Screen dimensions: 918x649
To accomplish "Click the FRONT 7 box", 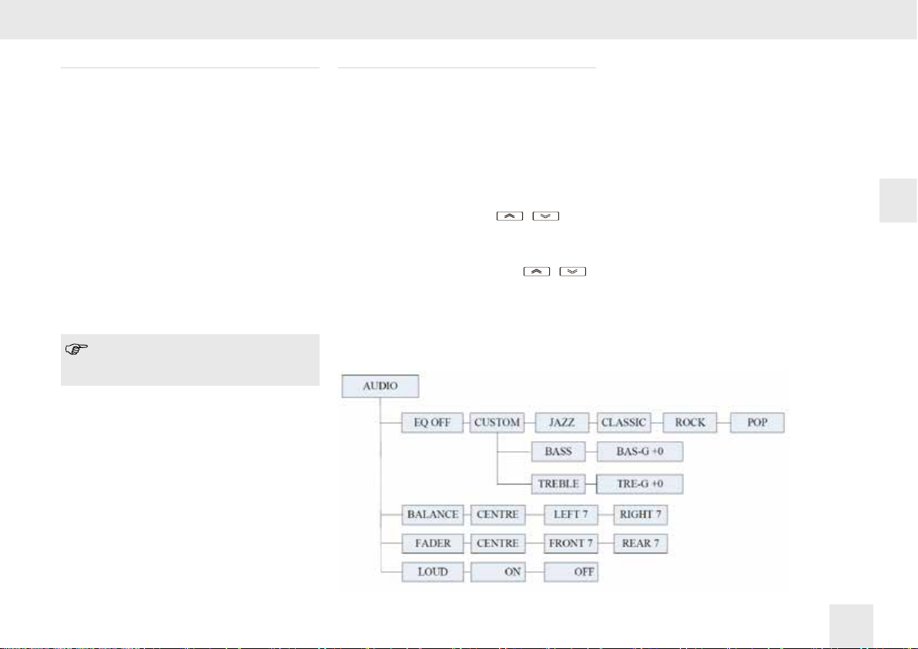I will 571,544.
